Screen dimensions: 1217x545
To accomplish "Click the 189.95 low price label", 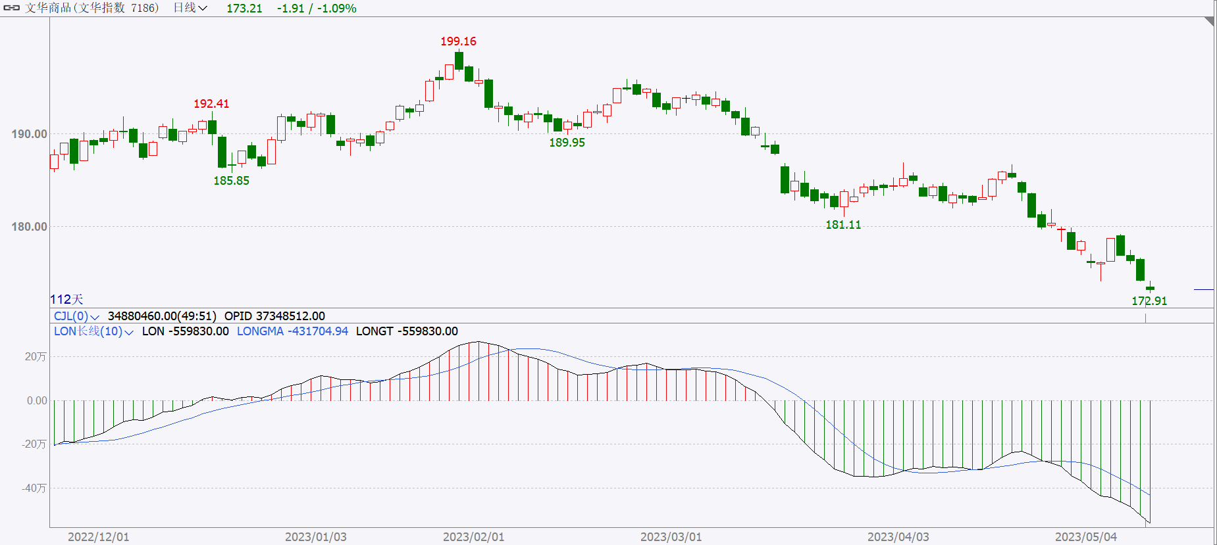I will click(x=567, y=143).
